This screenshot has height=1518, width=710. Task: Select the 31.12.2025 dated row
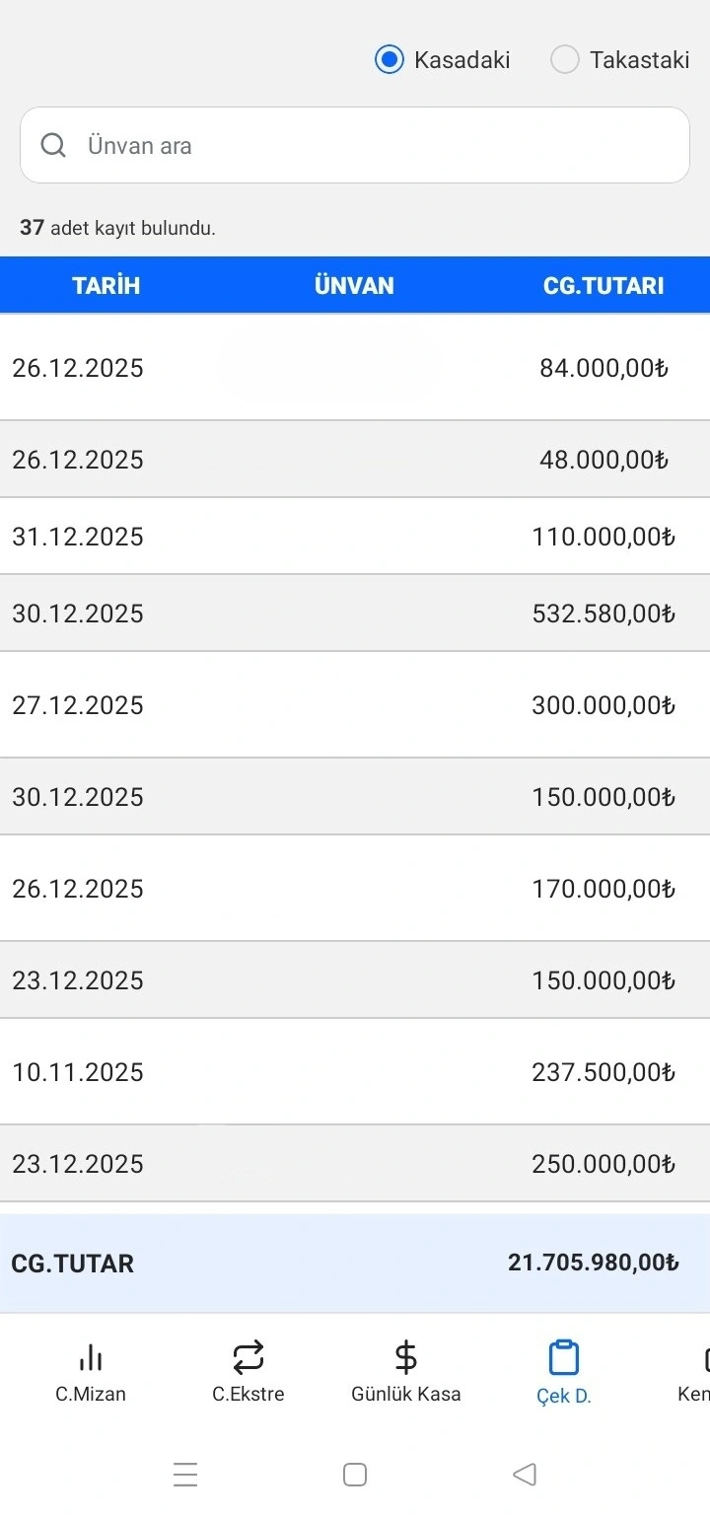(x=355, y=537)
